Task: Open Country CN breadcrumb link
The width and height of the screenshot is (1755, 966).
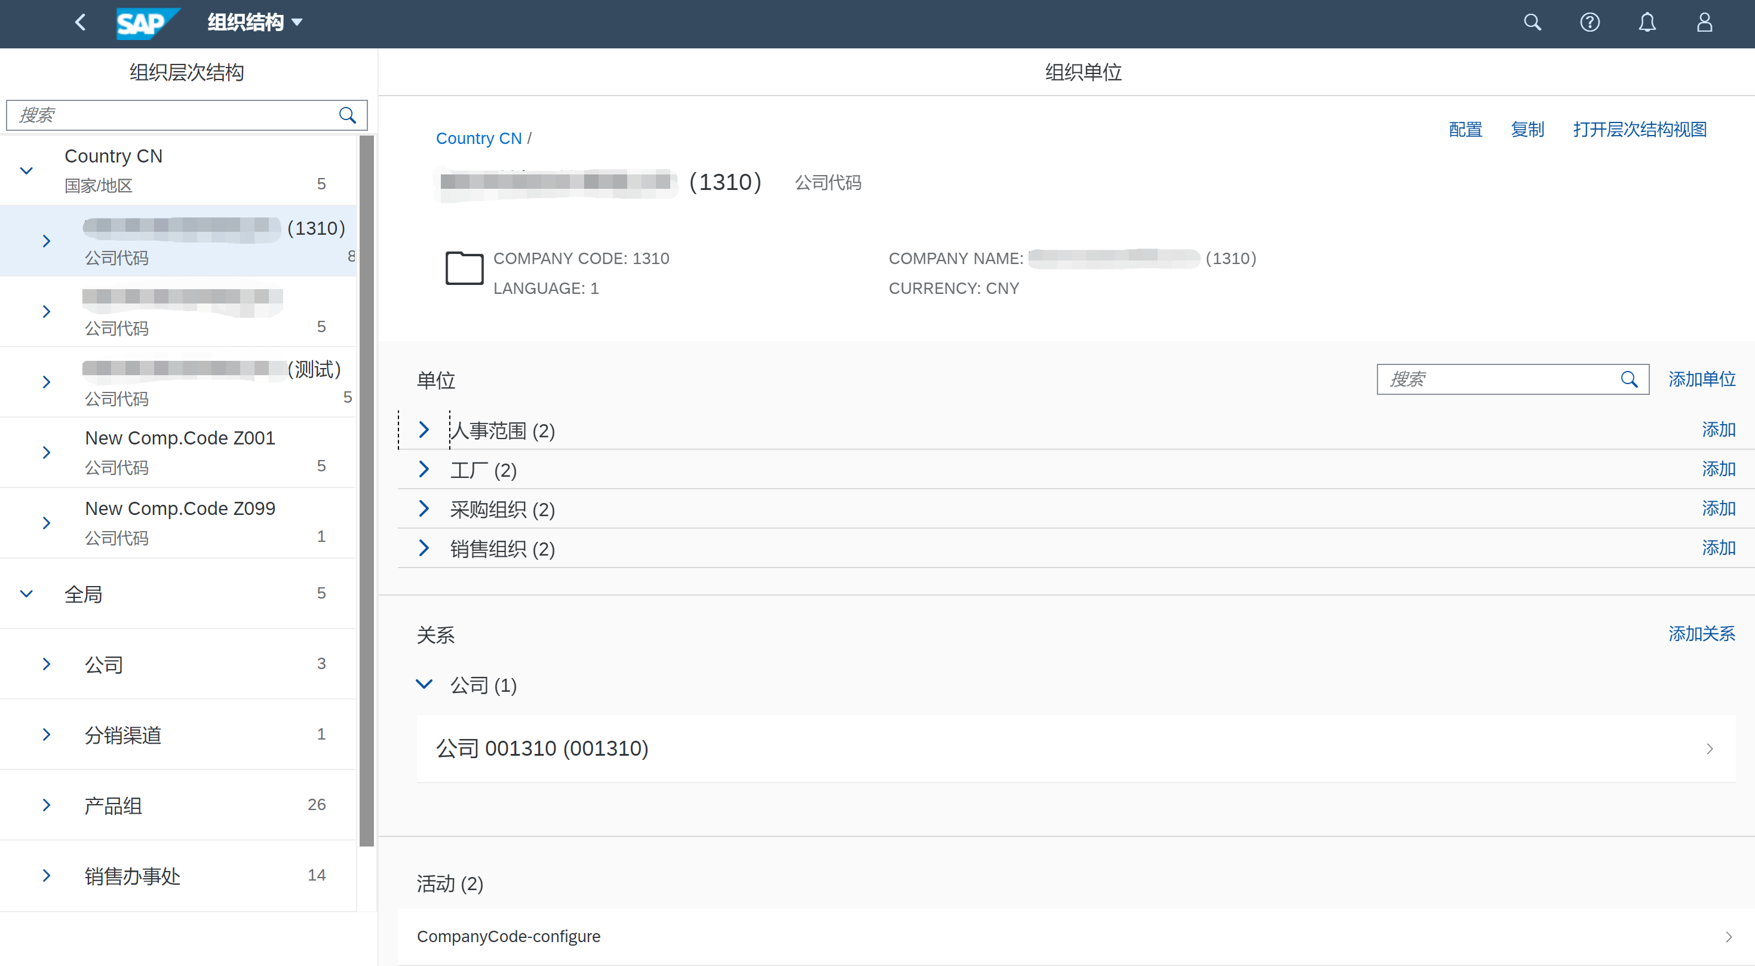Action: pyautogui.click(x=478, y=138)
